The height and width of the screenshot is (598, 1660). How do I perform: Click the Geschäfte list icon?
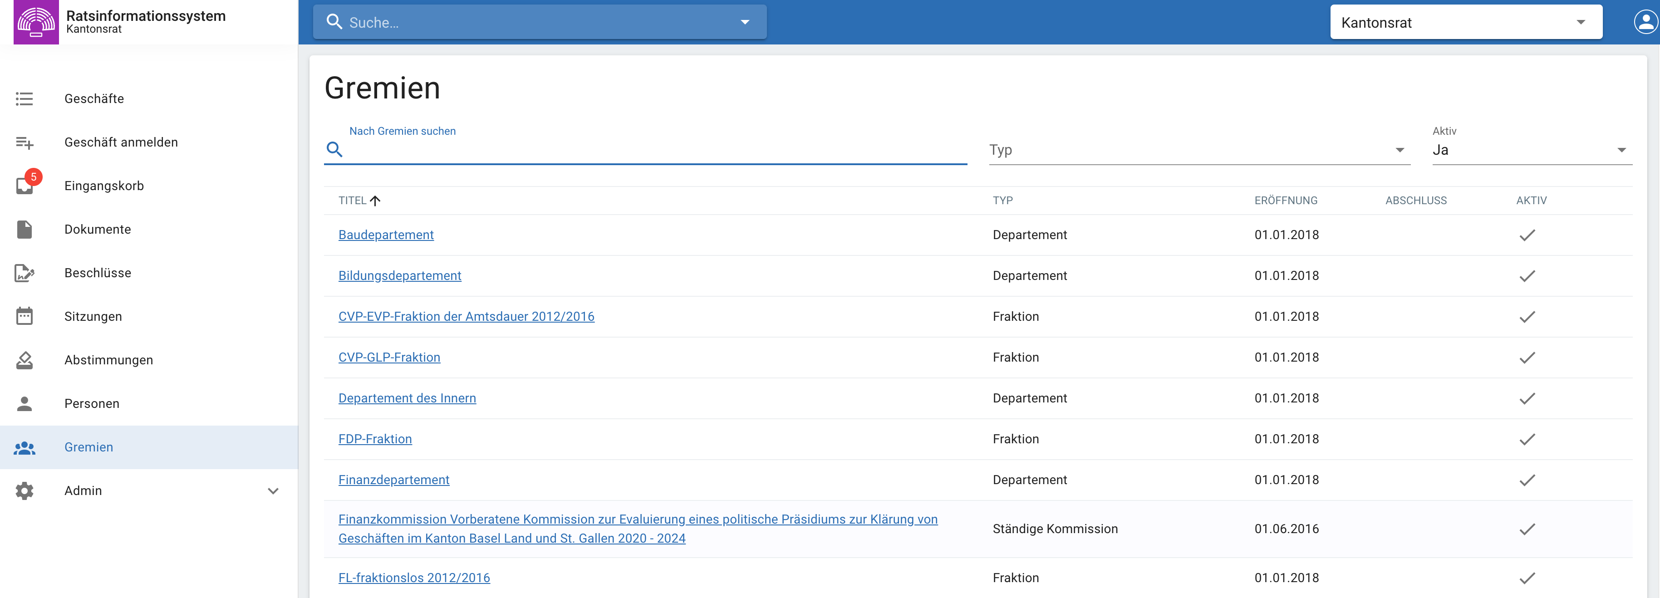[25, 98]
